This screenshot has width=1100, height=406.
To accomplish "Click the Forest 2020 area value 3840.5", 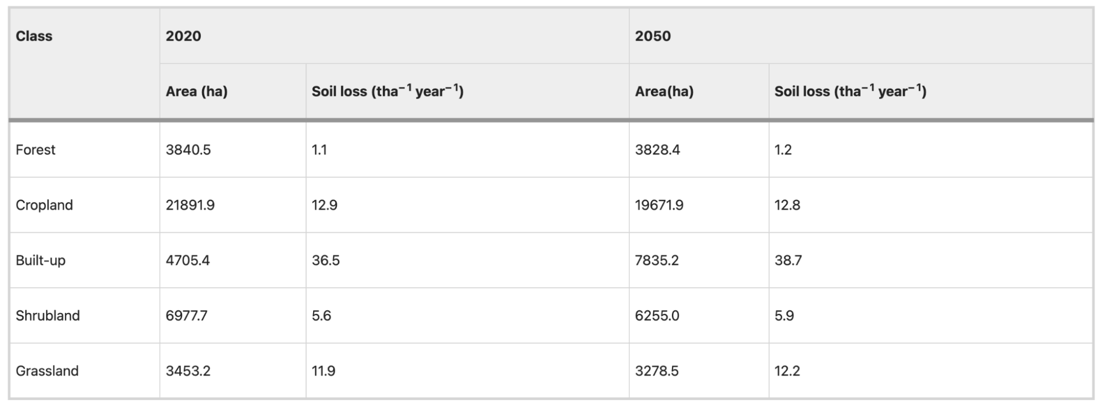I will (x=188, y=150).
